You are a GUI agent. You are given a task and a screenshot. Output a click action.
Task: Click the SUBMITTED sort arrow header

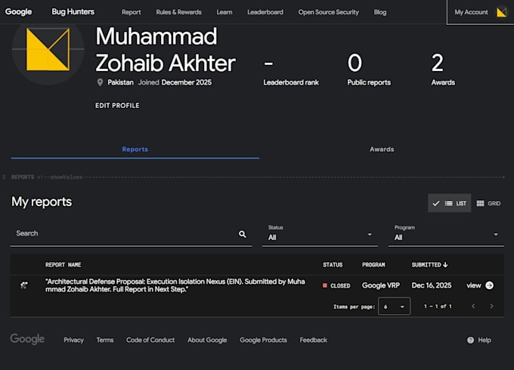pyautogui.click(x=430, y=264)
